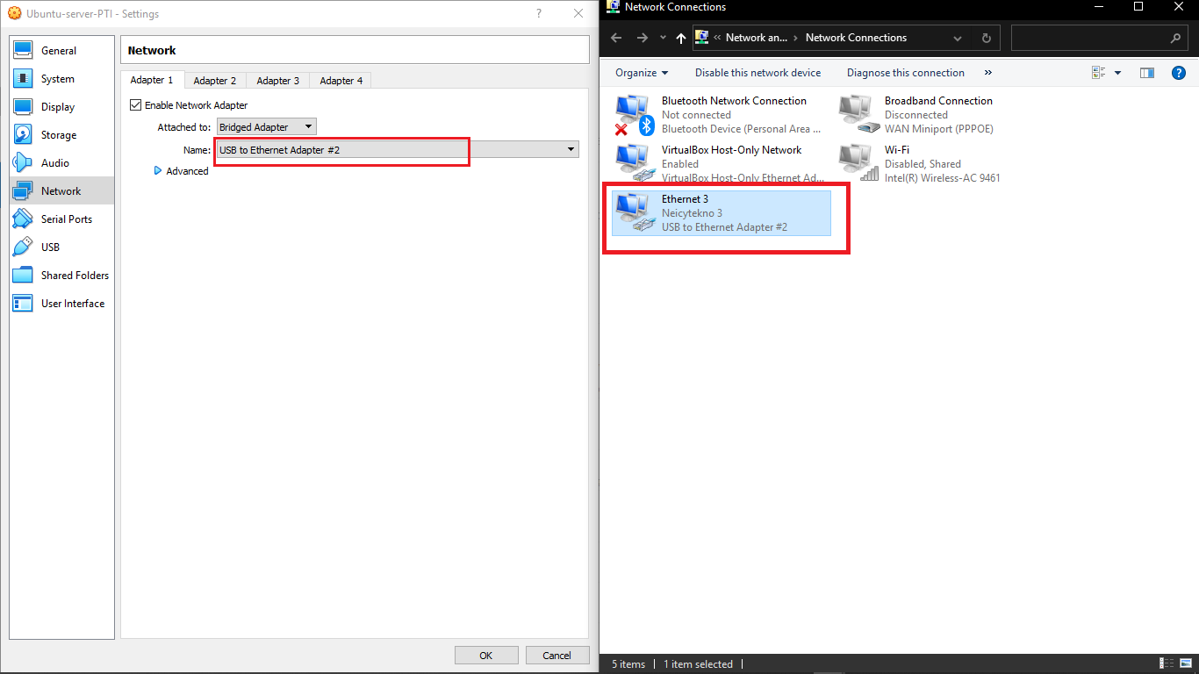Click WAN Miniport (PPPOE) text
Image resolution: width=1199 pixels, height=674 pixels.
[x=939, y=129]
